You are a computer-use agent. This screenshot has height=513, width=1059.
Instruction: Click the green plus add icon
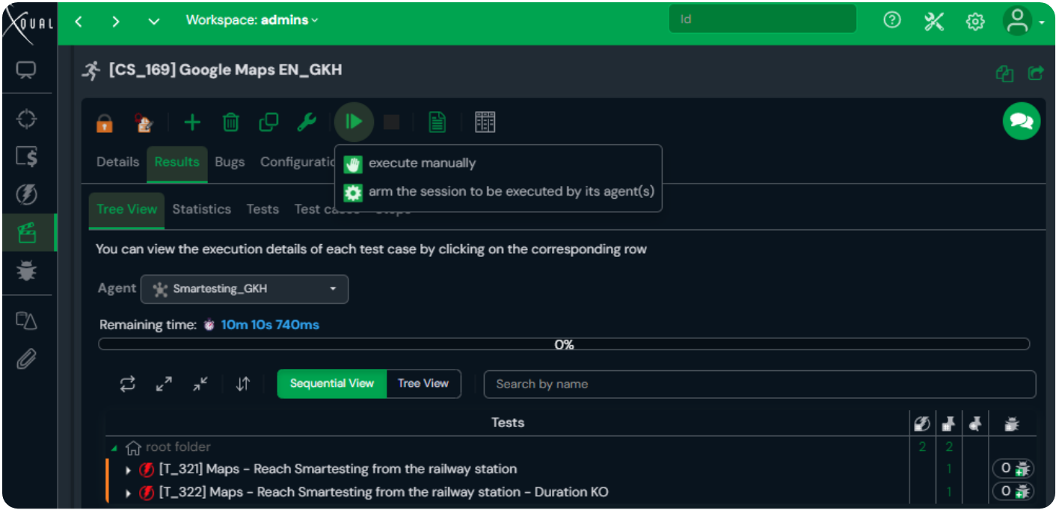tap(192, 122)
